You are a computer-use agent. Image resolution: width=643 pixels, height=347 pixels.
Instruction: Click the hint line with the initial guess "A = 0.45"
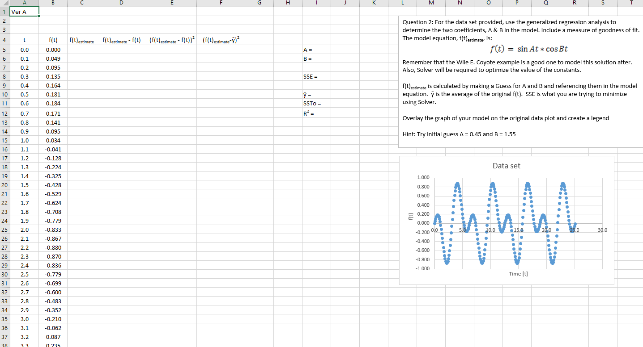(459, 134)
